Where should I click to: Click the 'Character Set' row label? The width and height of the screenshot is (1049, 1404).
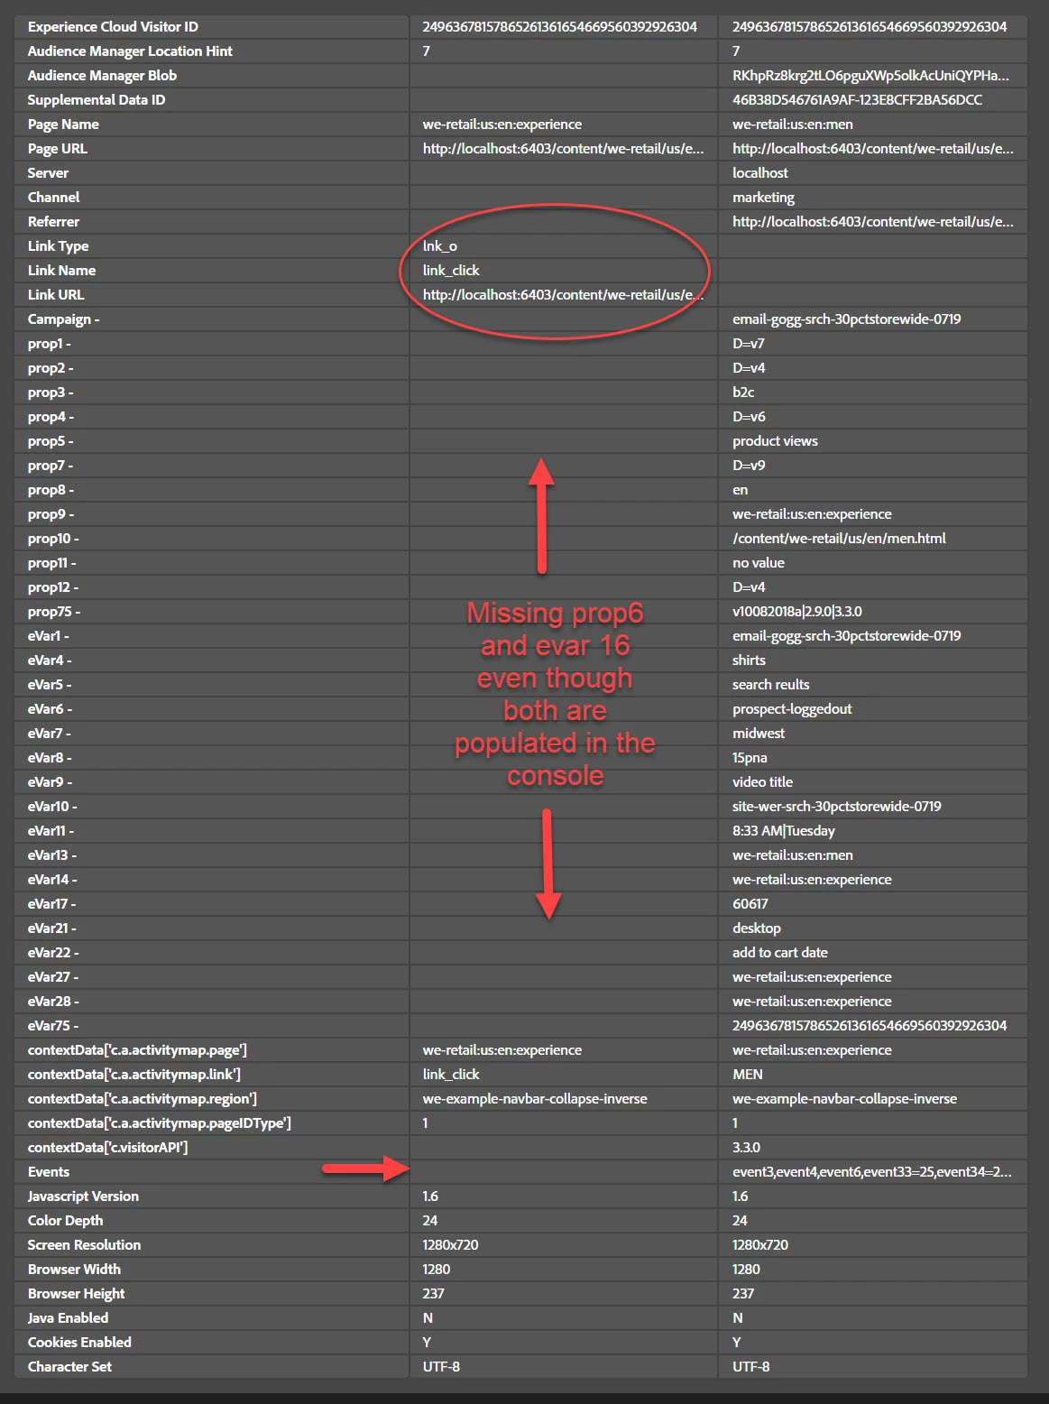point(69,1367)
